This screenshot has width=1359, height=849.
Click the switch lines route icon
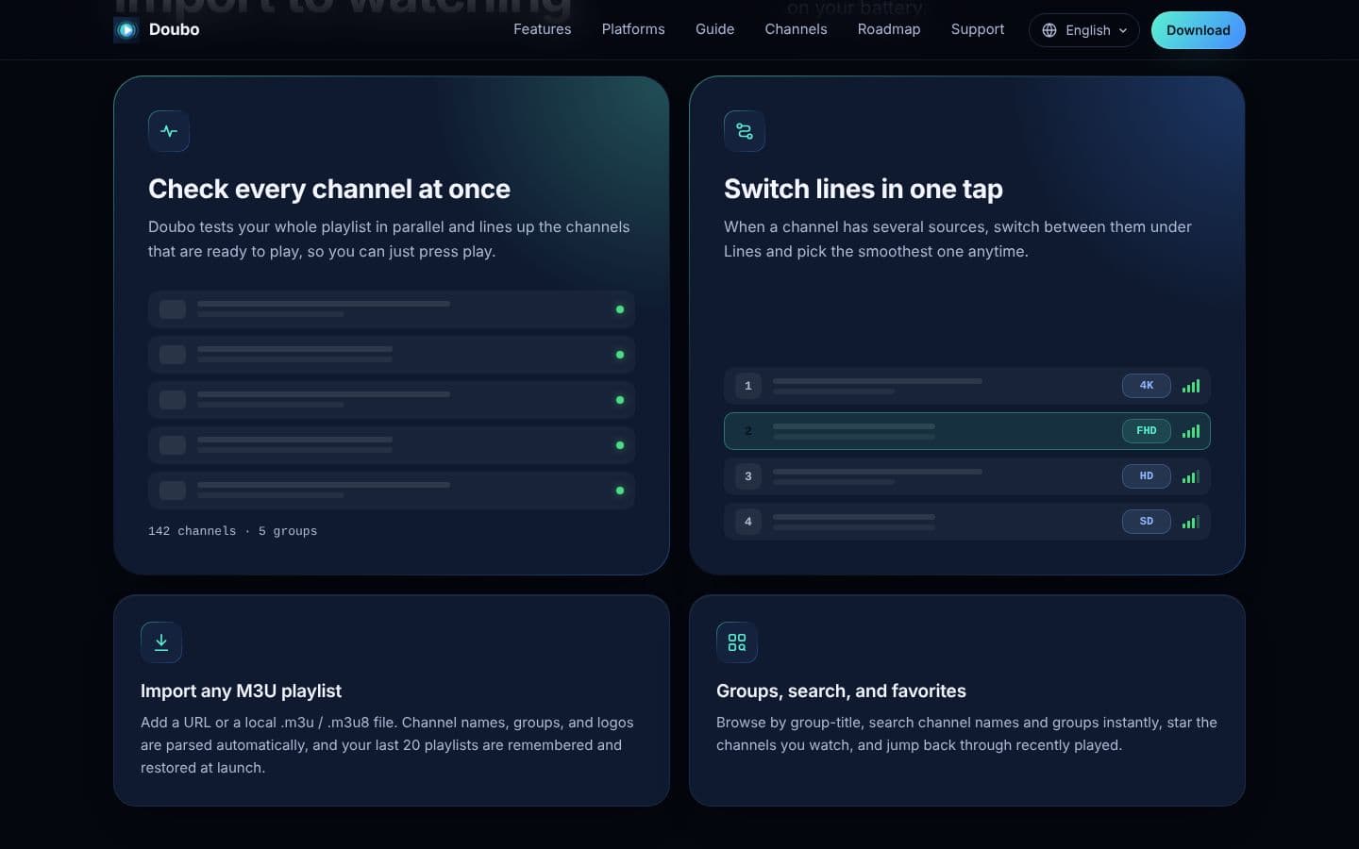click(x=745, y=131)
